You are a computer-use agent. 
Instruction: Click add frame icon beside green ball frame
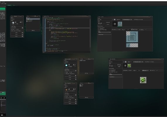(125, 66)
